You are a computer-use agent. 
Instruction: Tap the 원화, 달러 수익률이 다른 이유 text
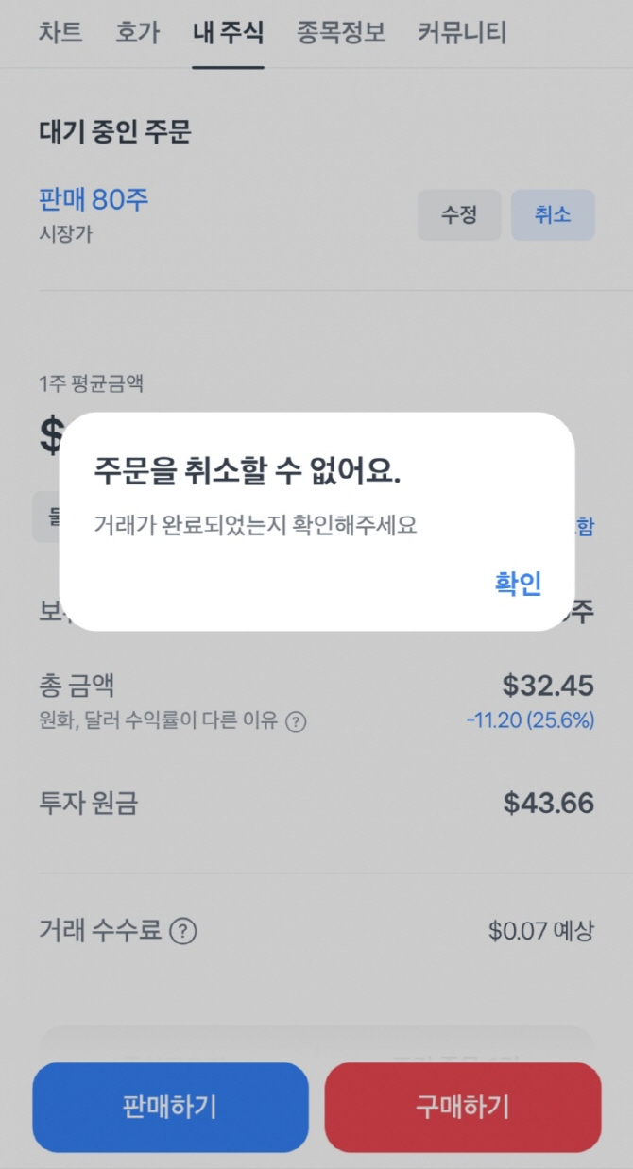[x=158, y=722]
